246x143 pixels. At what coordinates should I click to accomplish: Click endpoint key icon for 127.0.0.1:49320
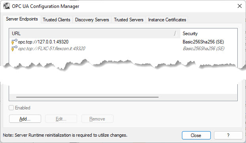(x=14, y=42)
